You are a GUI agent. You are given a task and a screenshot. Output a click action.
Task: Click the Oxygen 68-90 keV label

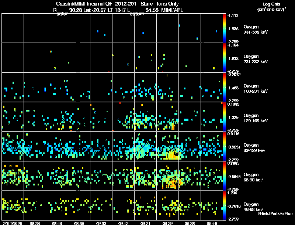(x=253, y=177)
